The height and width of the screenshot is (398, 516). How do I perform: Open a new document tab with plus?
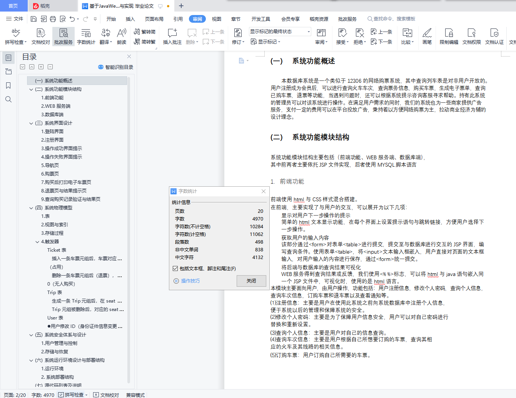181,6
